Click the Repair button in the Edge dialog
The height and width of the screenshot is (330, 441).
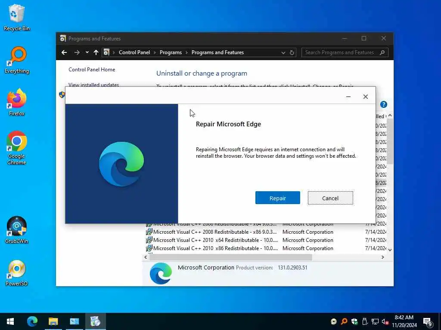pos(278,198)
